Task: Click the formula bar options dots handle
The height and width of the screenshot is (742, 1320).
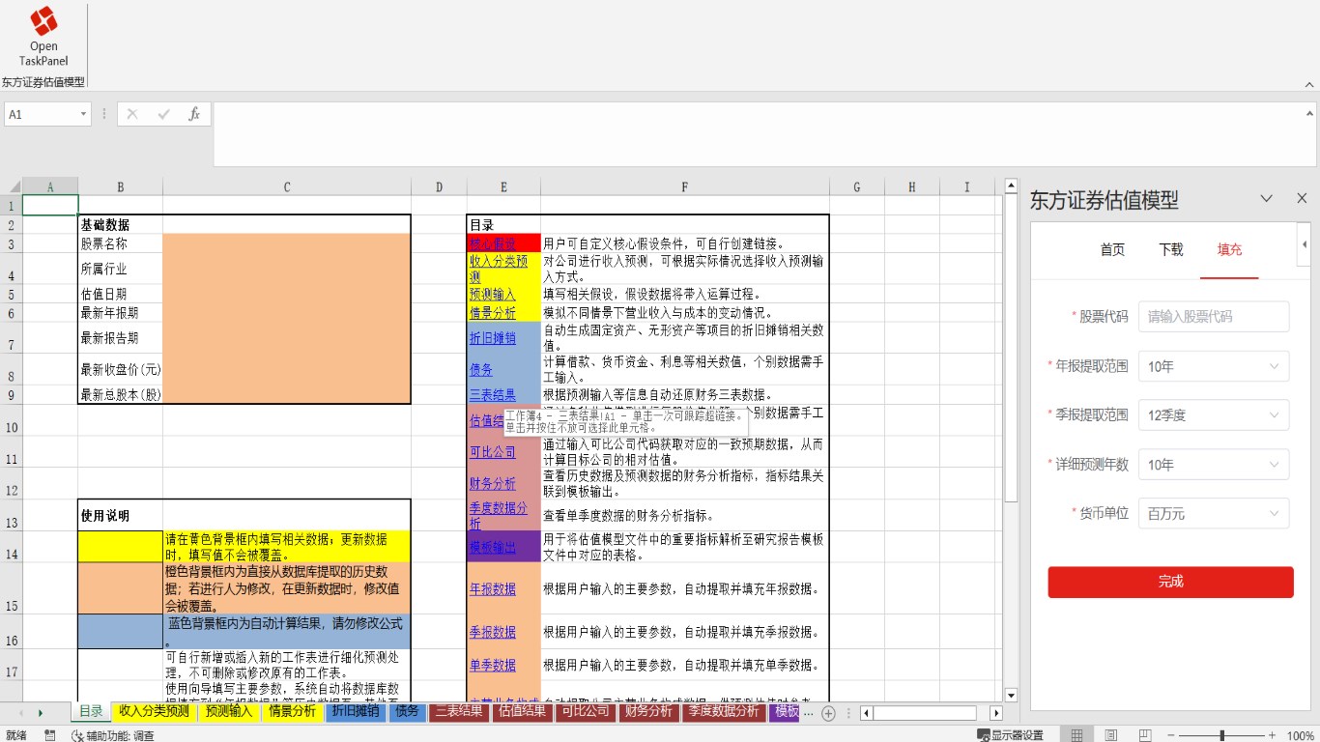Action: (x=104, y=114)
